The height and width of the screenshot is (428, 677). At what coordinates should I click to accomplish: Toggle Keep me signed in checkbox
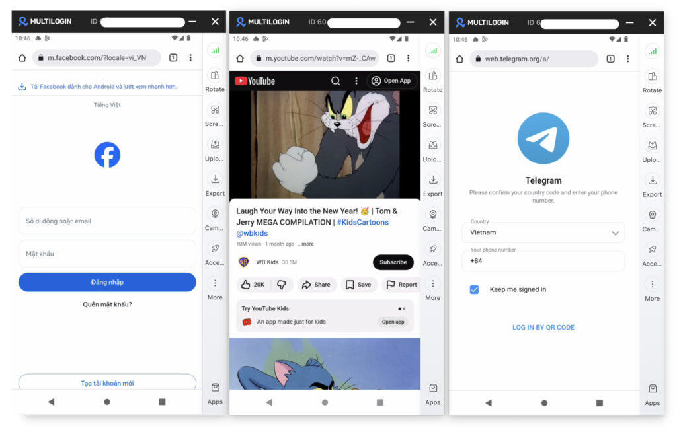[x=474, y=289]
